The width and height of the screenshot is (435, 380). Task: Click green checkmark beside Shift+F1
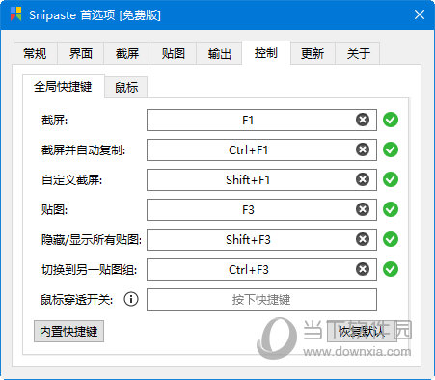(x=391, y=179)
